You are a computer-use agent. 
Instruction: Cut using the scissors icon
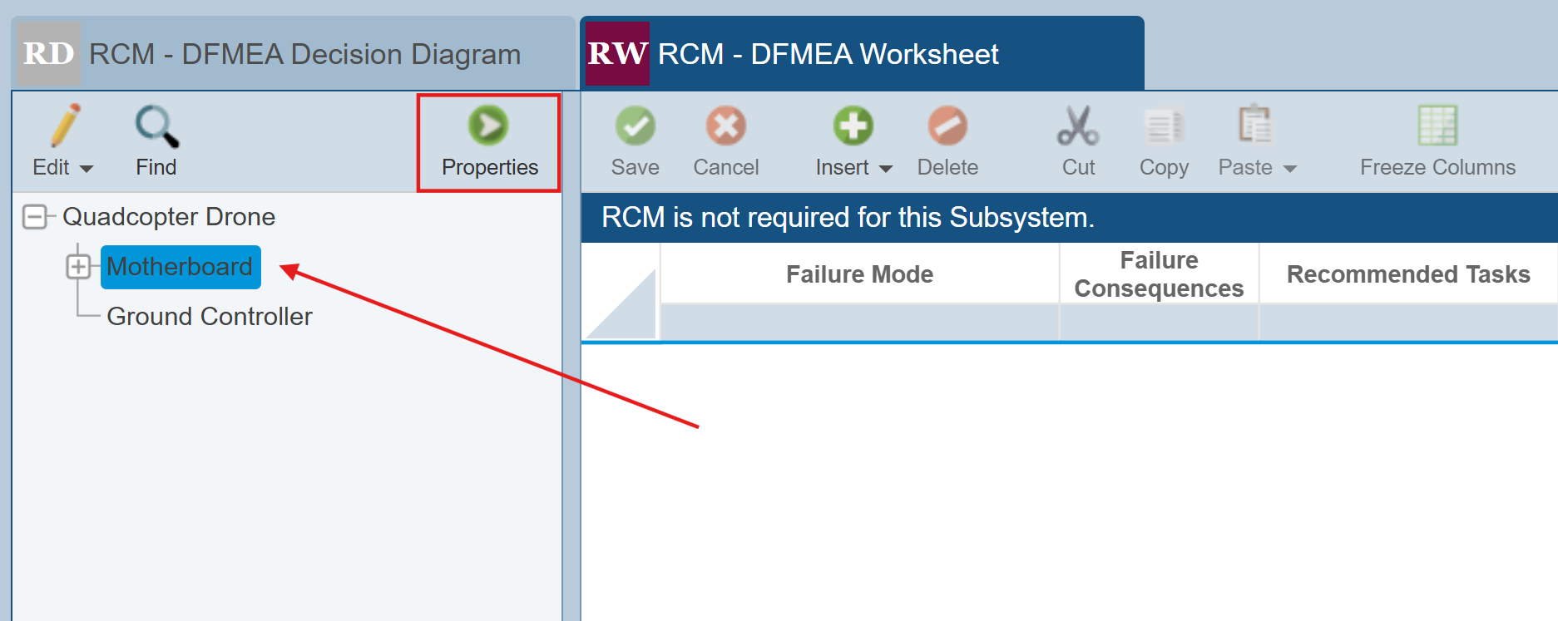coord(1078,126)
